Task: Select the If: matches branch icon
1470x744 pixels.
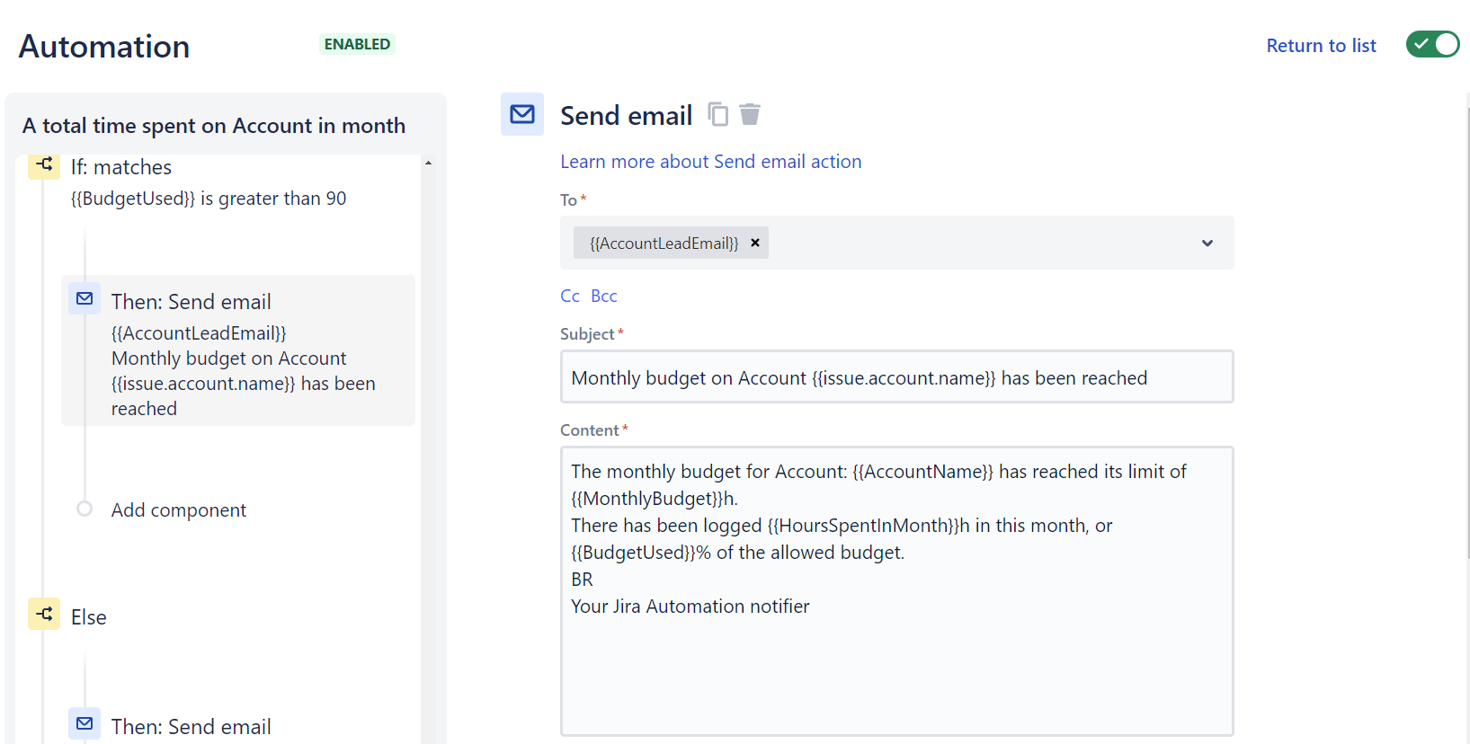Action: pyautogui.click(x=44, y=165)
